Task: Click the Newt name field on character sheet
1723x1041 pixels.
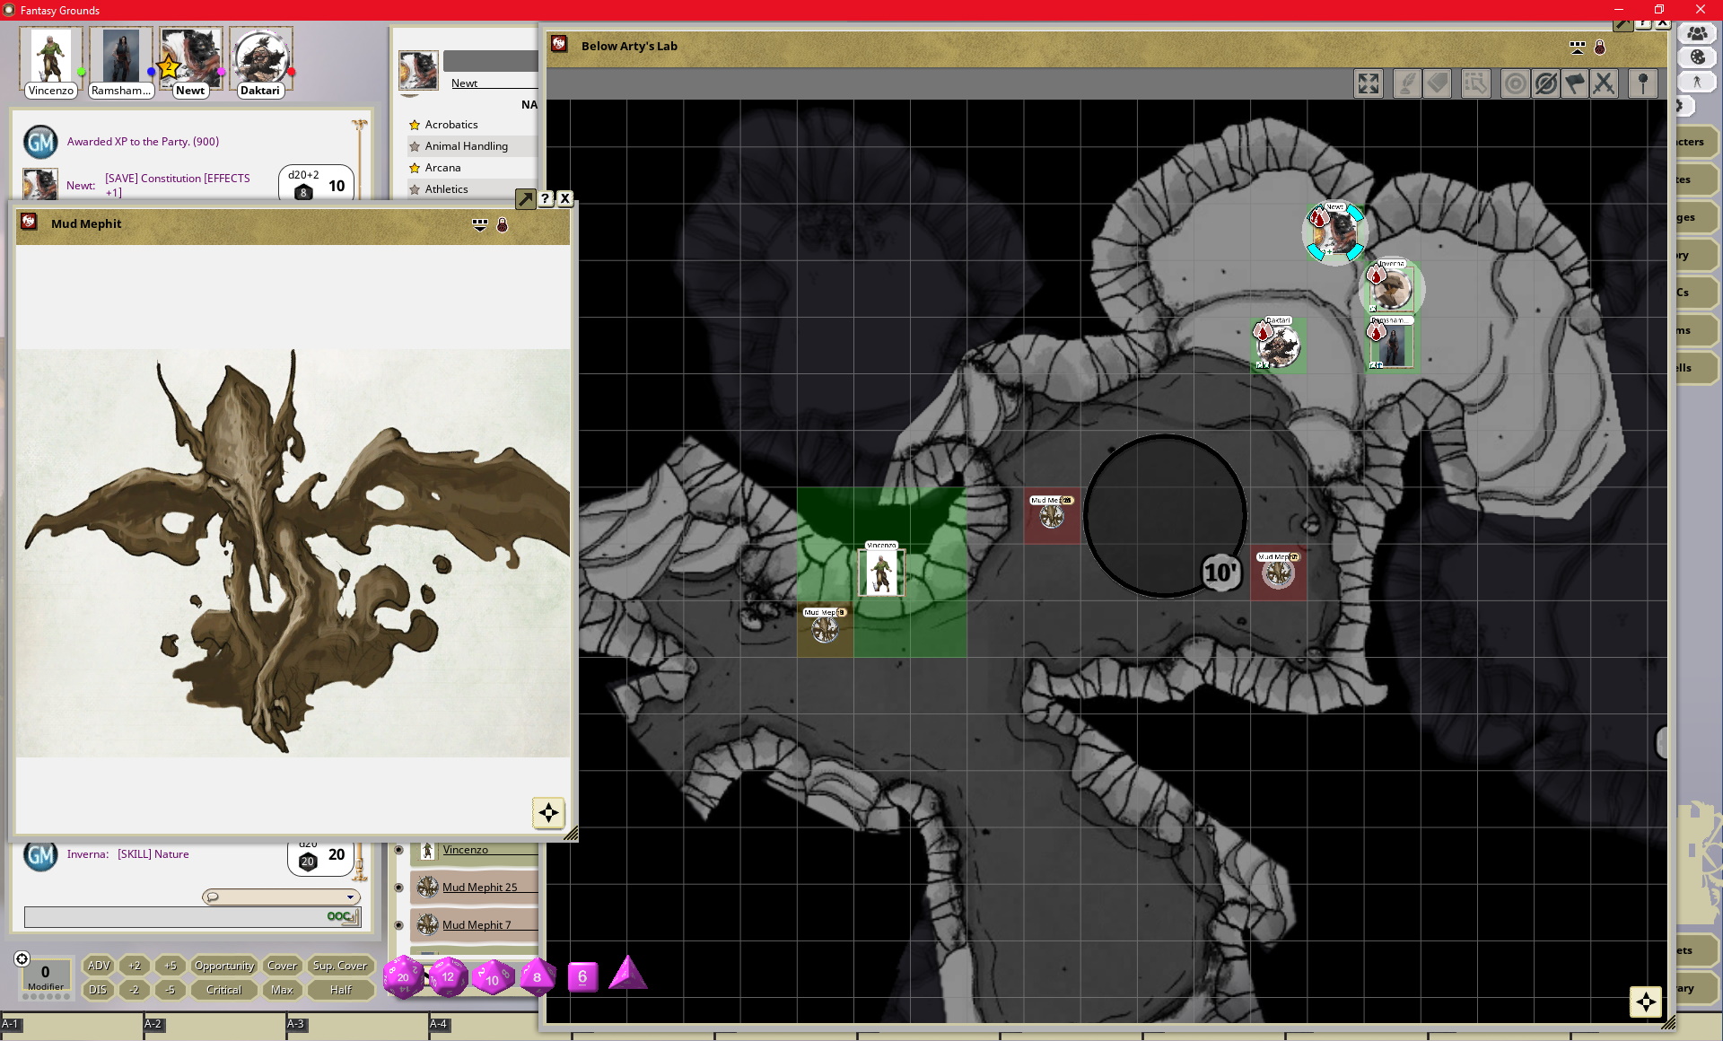Action: click(492, 83)
